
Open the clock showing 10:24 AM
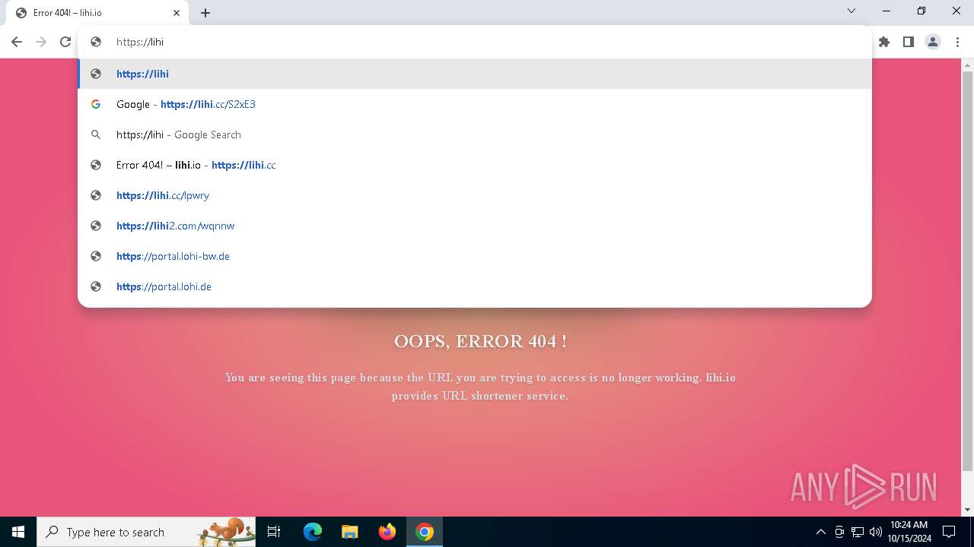[x=909, y=532]
